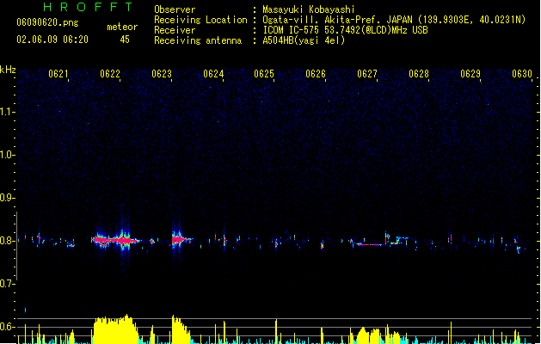This screenshot has width=541, height=344.
Task: Click the 0624 time marker
Action: point(213,74)
